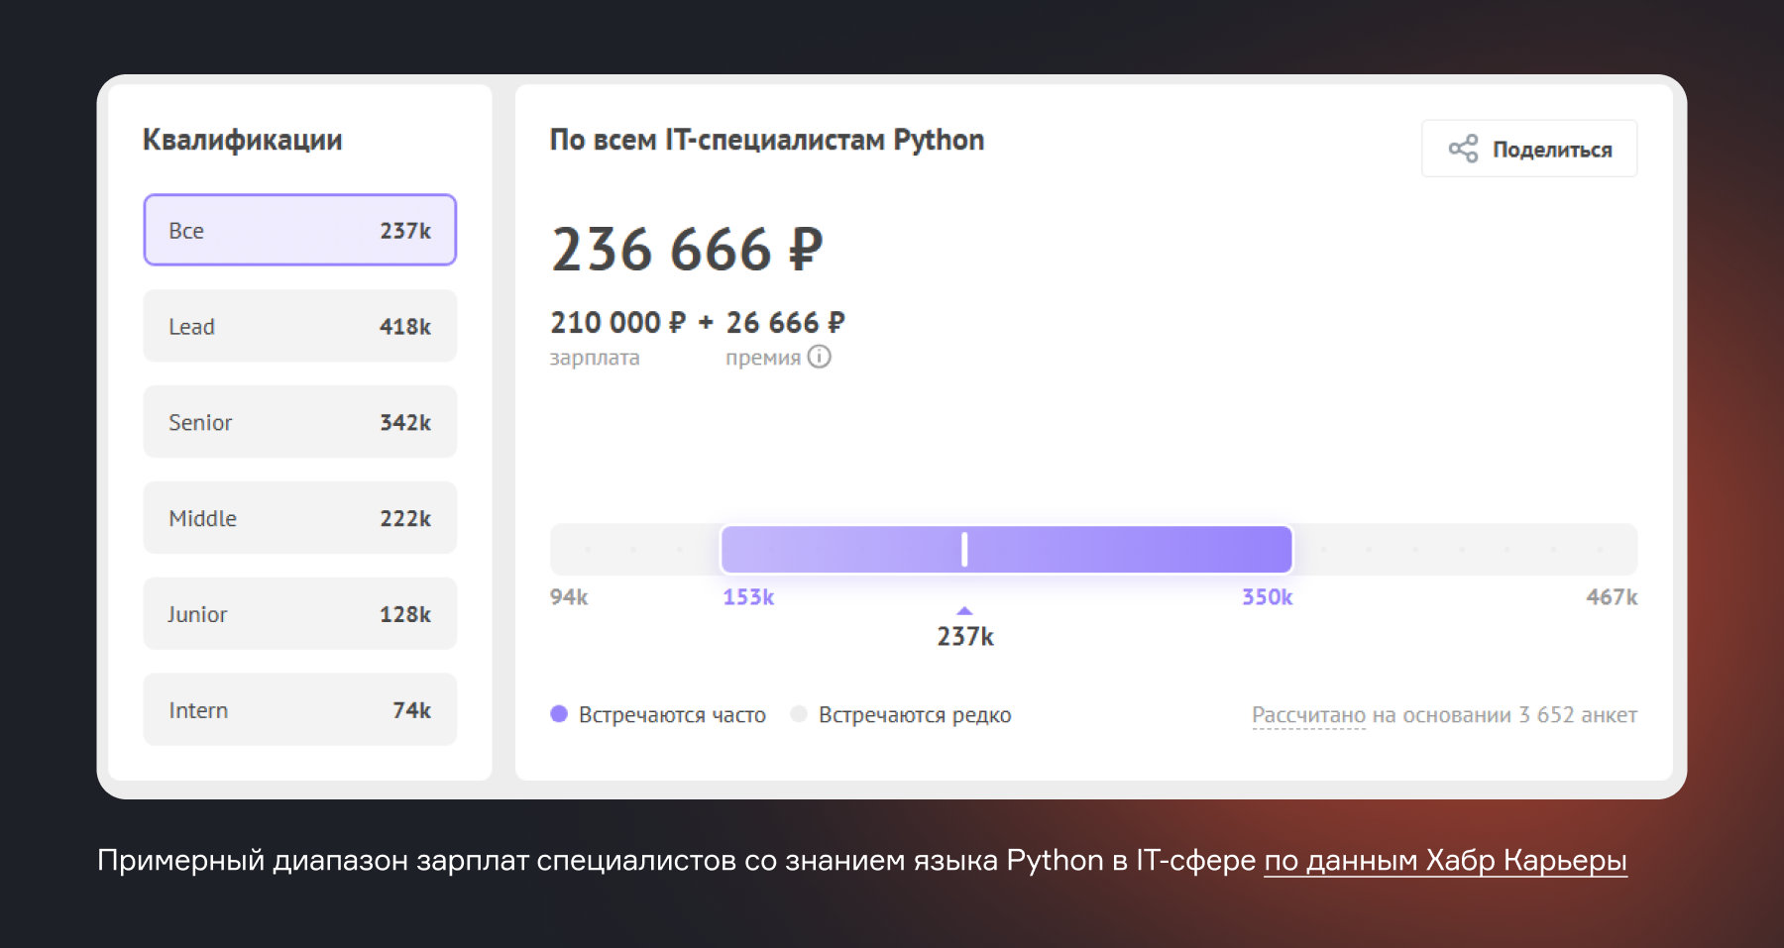The image size is (1784, 948).
Task: Click the info icon beside премия
Action: tap(820, 357)
